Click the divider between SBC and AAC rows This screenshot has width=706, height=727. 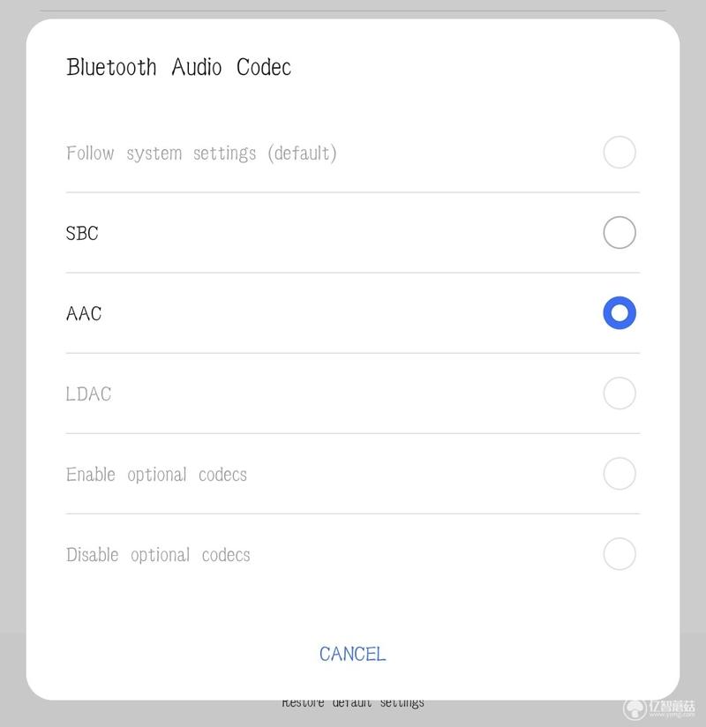[x=352, y=273]
